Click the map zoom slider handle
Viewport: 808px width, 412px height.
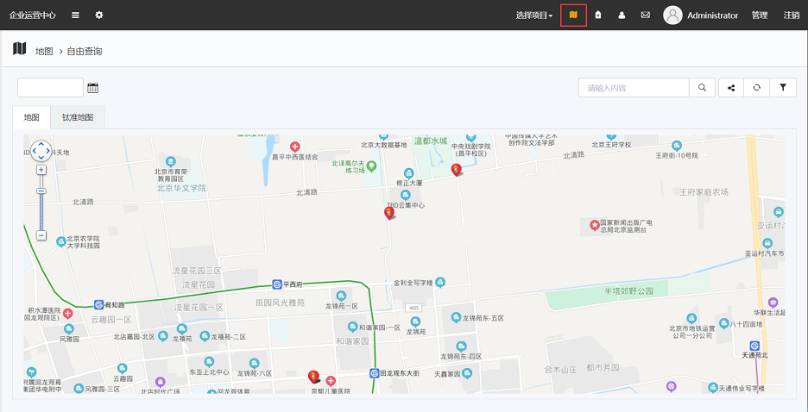pos(41,190)
